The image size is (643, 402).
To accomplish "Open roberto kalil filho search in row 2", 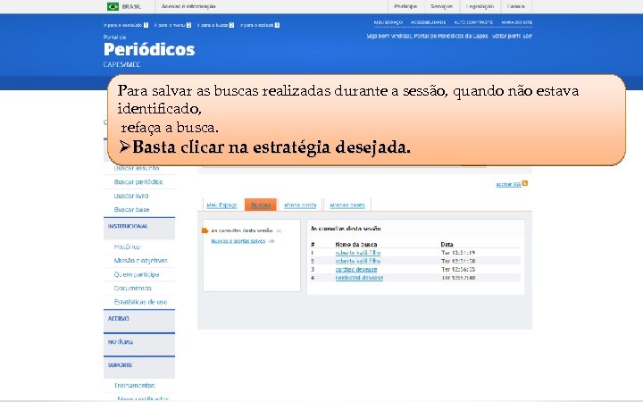I will (358, 261).
